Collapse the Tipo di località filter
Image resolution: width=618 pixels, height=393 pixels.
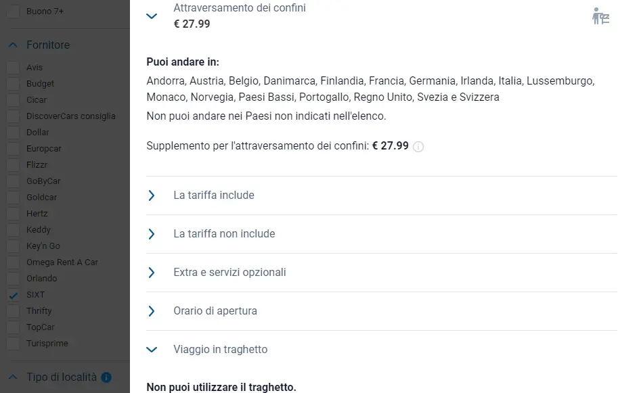13,377
